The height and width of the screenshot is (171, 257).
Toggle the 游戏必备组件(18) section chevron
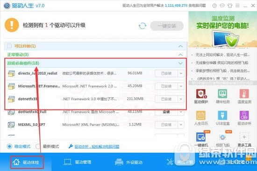(180, 63)
